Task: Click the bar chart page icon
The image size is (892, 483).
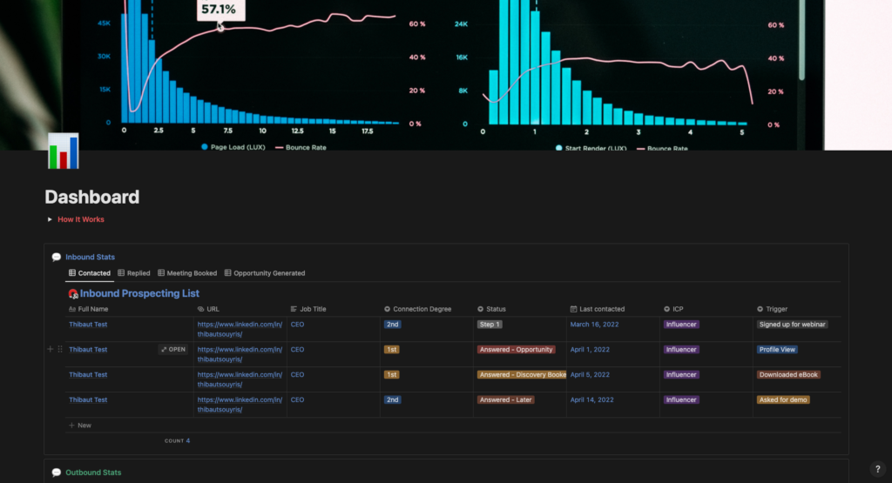Action: tap(63, 151)
